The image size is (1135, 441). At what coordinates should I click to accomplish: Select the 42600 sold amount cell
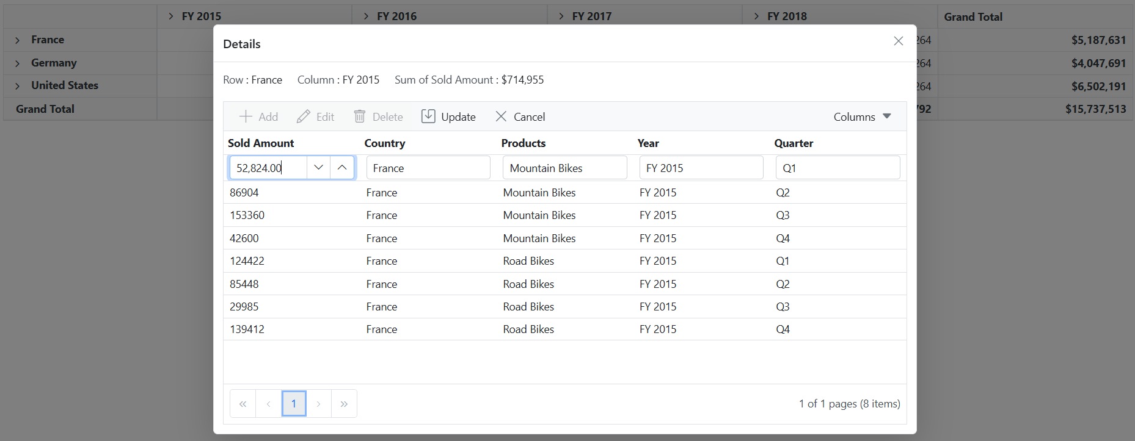(292, 238)
